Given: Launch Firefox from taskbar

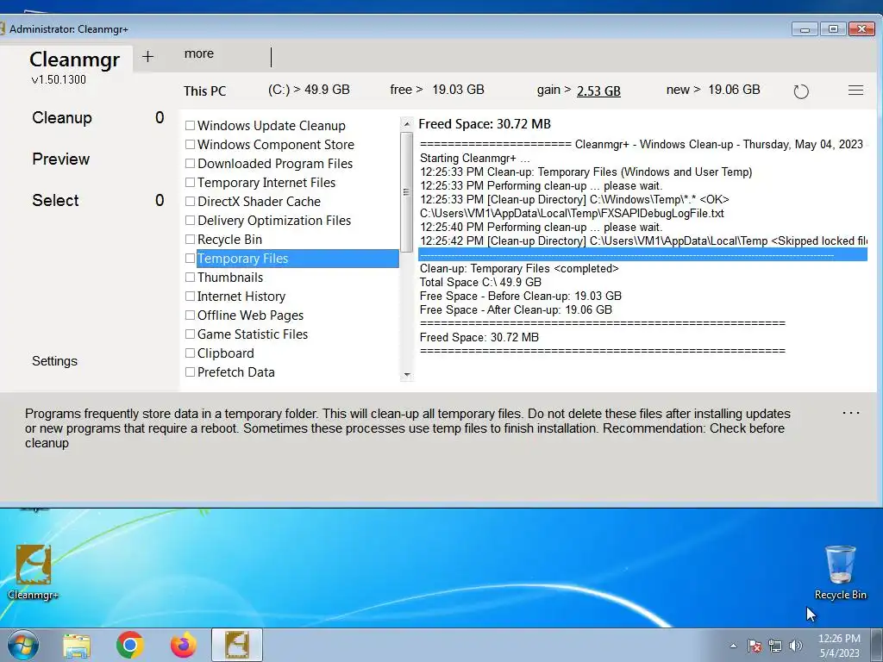Looking at the screenshot, I should [x=183, y=645].
